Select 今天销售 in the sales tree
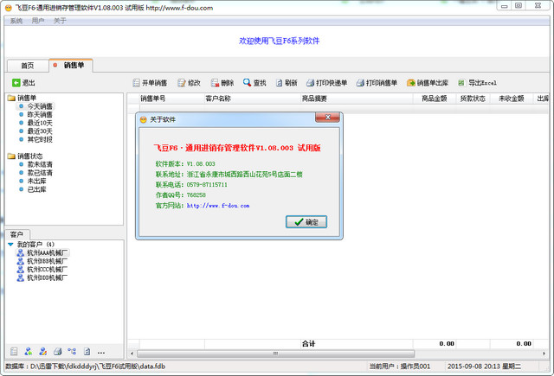The width and height of the screenshot is (554, 376). [x=40, y=106]
